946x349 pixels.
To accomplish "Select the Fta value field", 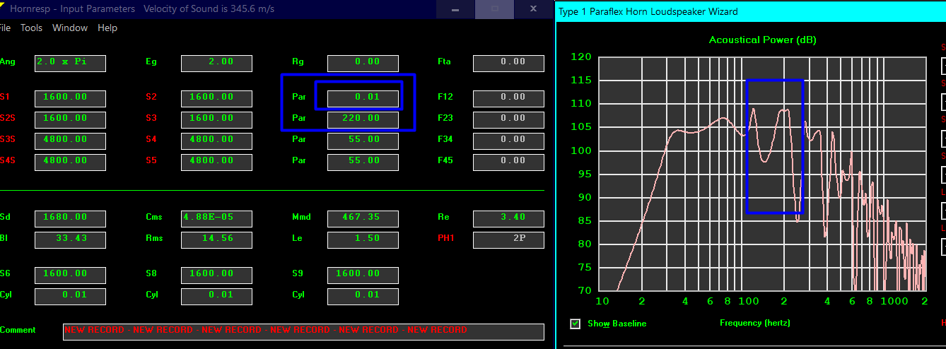I will click(x=508, y=63).
